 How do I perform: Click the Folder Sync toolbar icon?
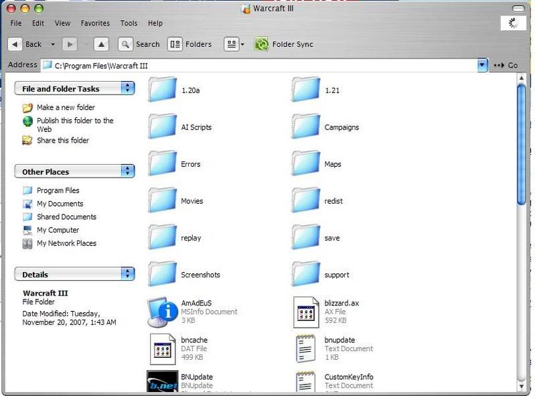click(261, 44)
